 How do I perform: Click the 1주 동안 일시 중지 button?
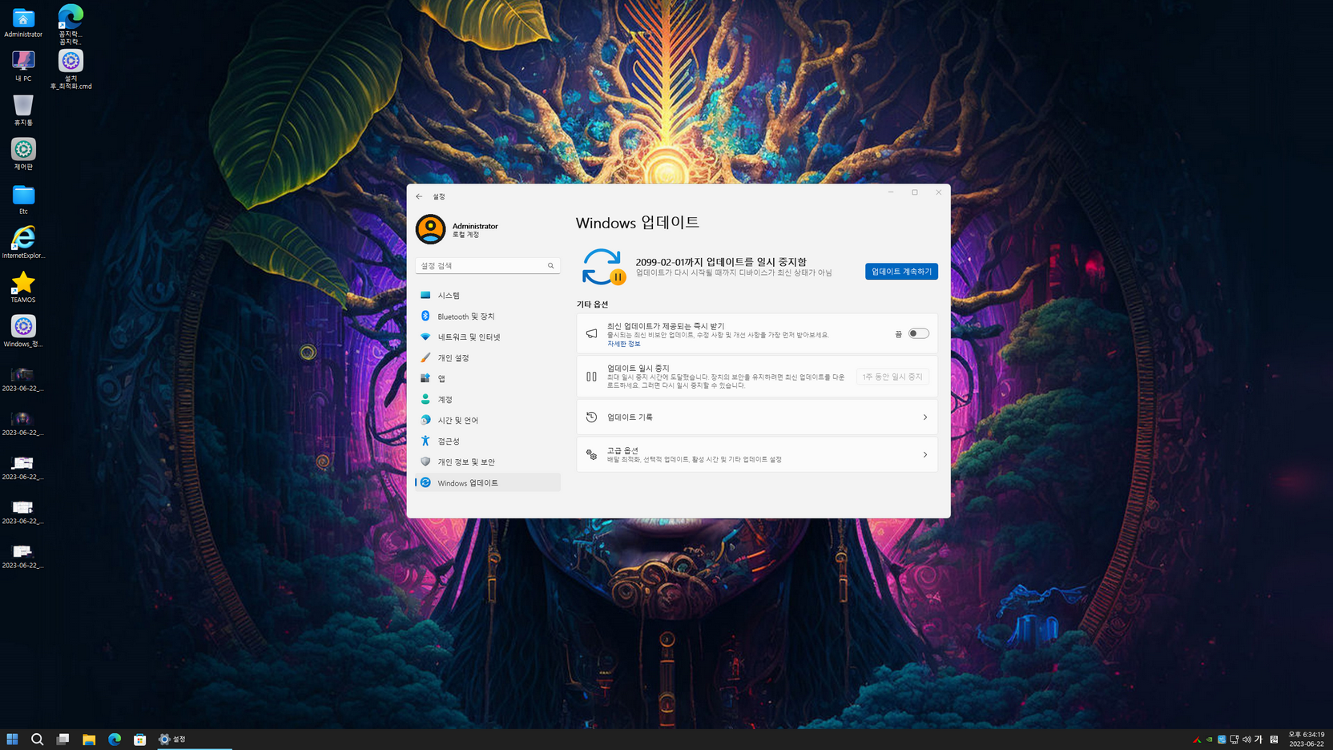pyautogui.click(x=892, y=377)
